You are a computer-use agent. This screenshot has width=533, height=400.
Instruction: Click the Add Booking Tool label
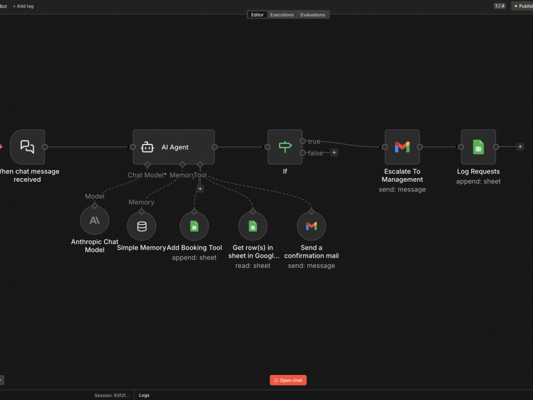pyautogui.click(x=194, y=247)
